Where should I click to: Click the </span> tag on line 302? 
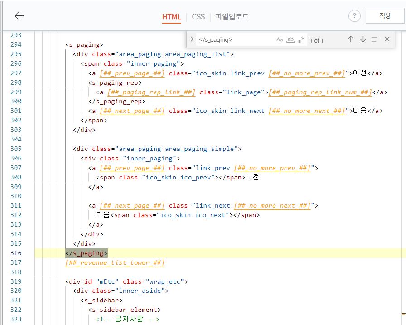[x=94, y=121]
